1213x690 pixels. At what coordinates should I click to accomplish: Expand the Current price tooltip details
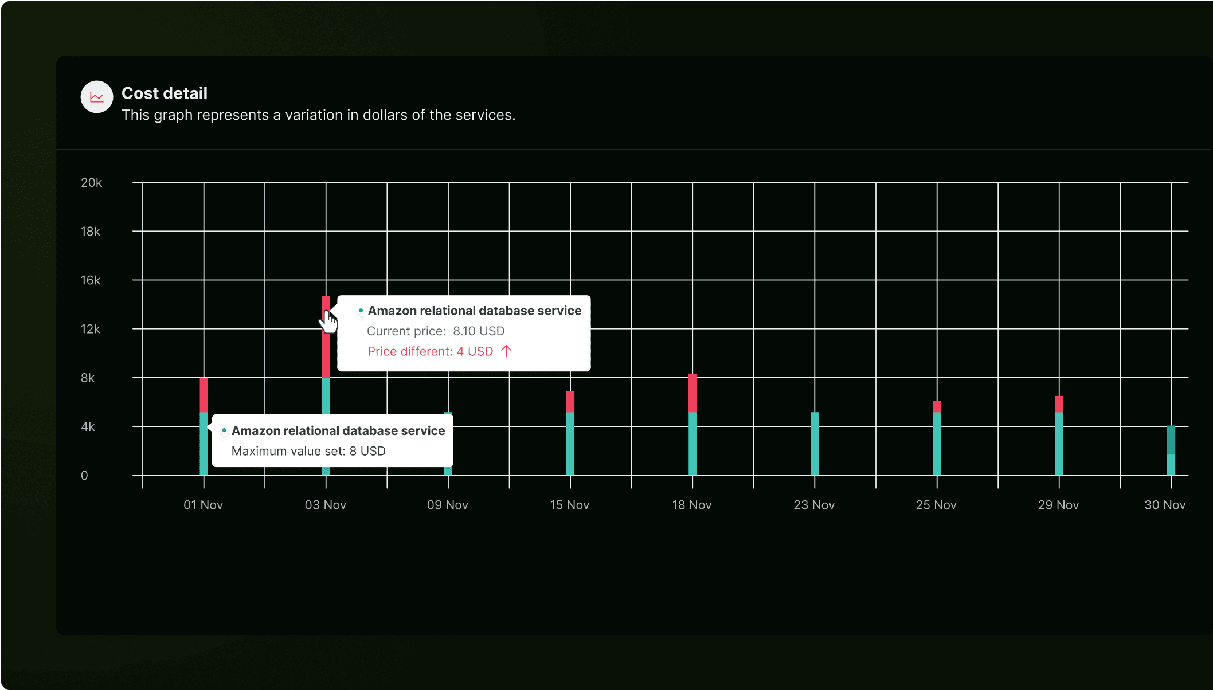click(x=436, y=331)
